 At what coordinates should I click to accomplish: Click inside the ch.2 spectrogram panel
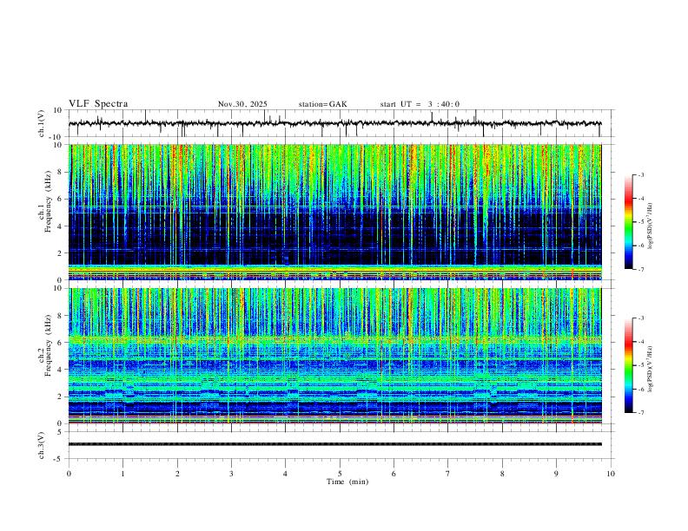334,356
